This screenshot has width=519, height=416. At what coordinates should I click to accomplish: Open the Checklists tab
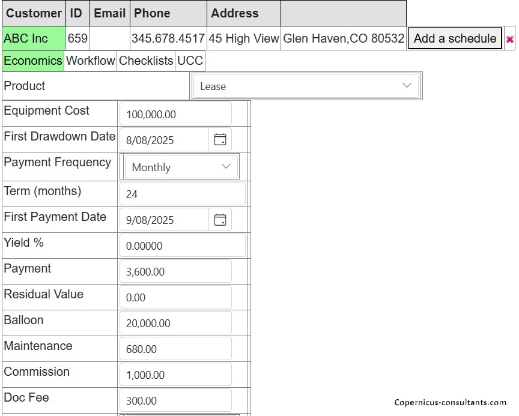[146, 61]
